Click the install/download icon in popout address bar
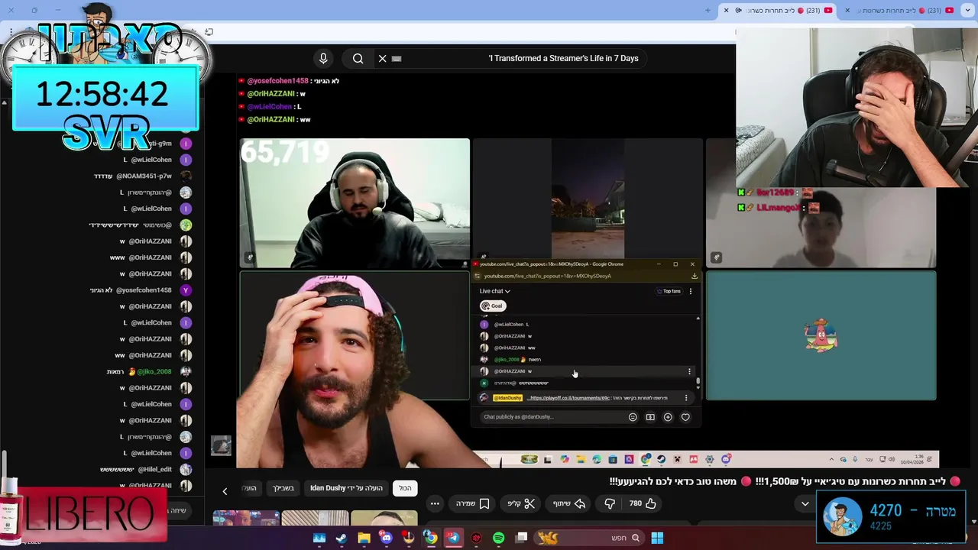Image resolution: width=978 pixels, height=550 pixels. coord(693,276)
